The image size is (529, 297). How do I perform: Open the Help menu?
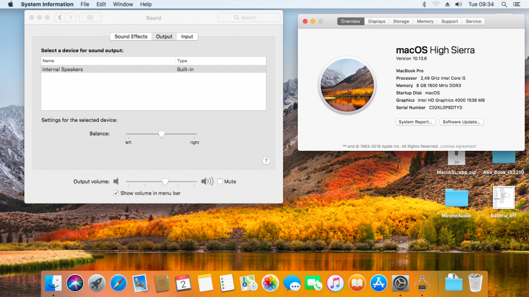146,4
